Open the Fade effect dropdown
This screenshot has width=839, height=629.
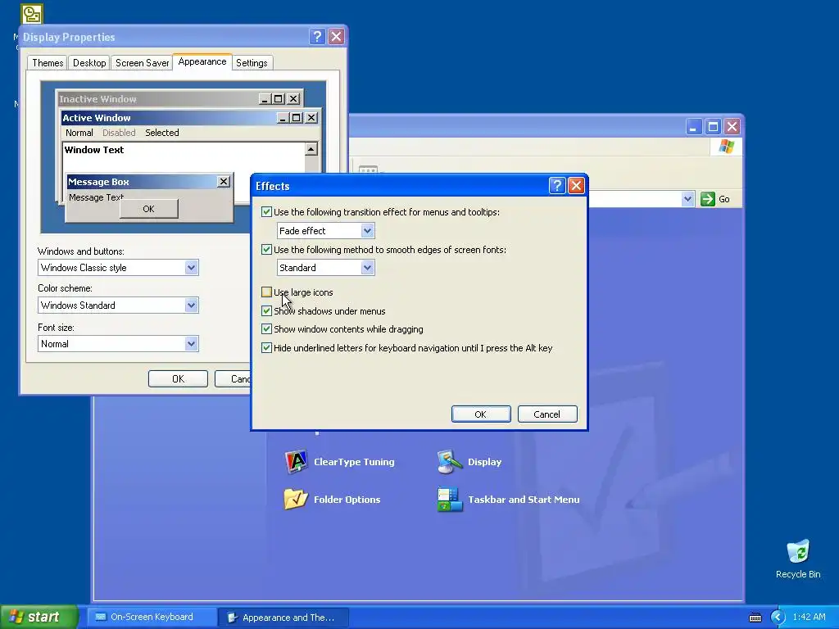[326, 230]
